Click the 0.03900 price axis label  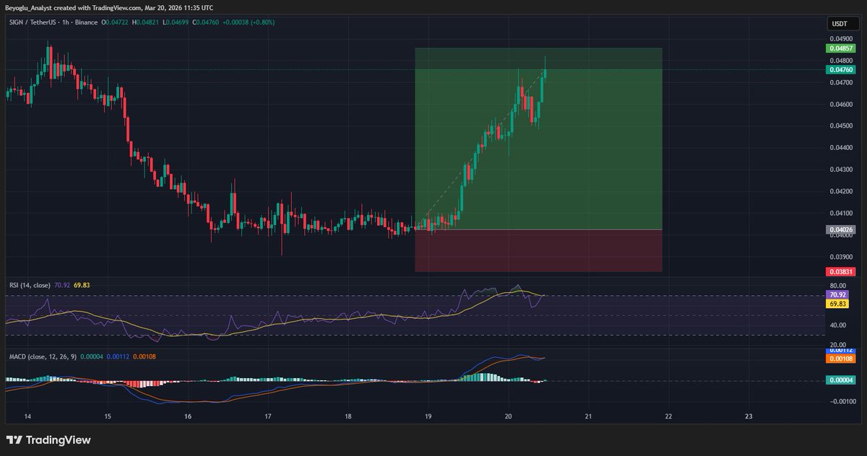pyautogui.click(x=840, y=257)
